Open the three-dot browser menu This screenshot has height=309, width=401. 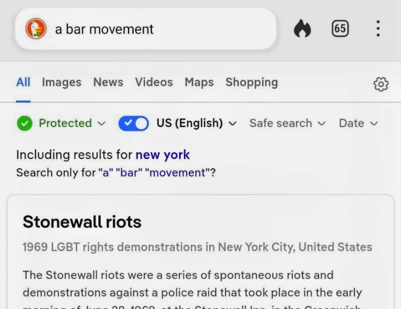[x=378, y=29]
